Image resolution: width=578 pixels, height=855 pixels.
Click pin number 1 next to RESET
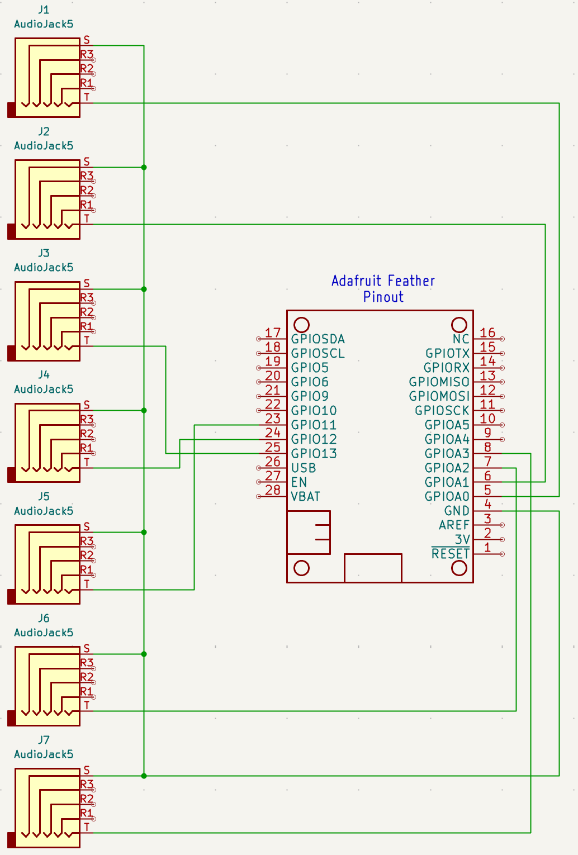(x=487, y=548)
